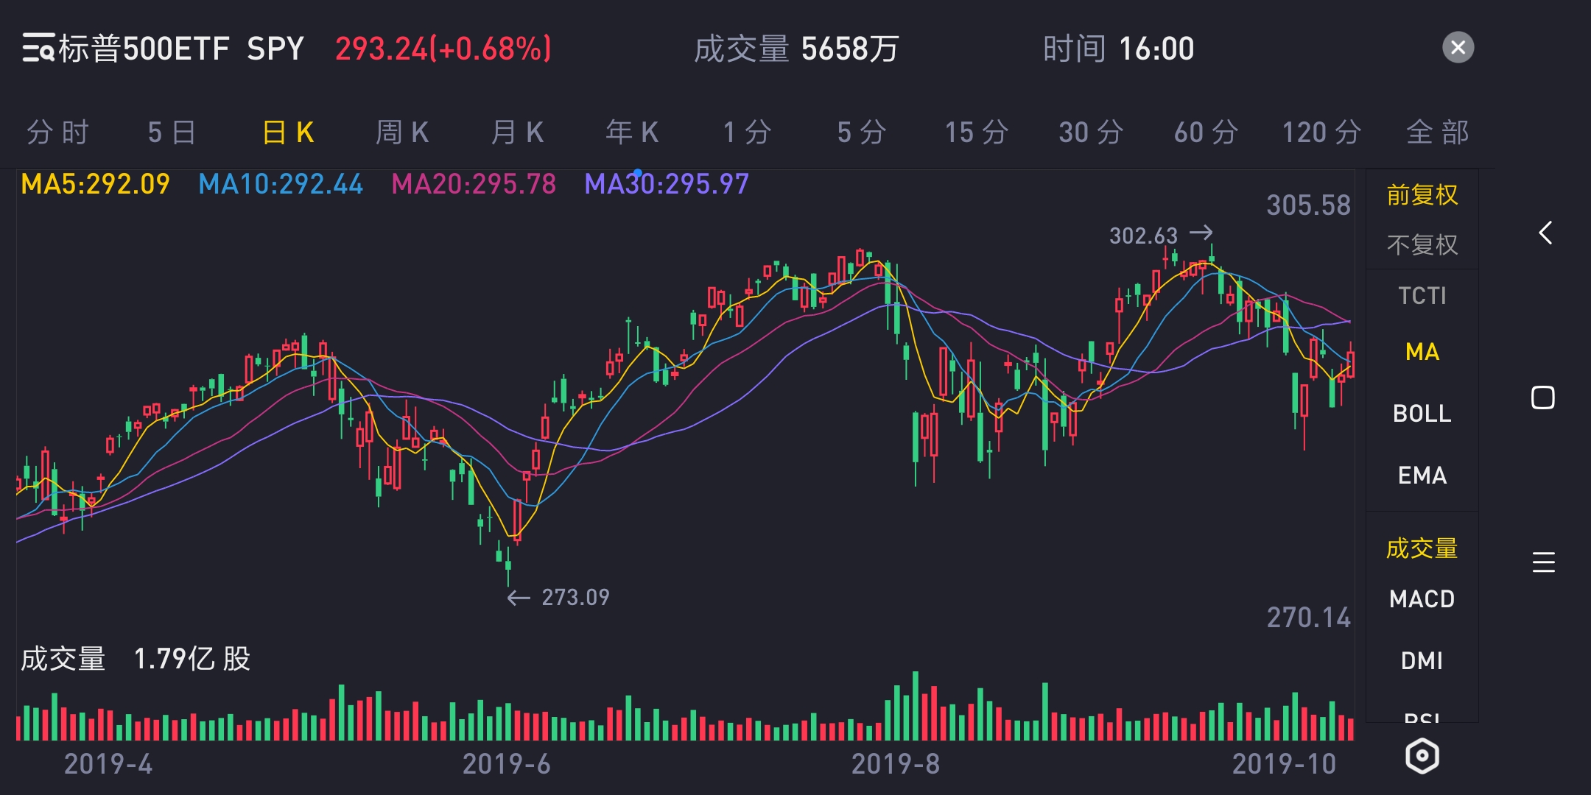Switch to 分时 intraday tab
The height and width of the screenshot is (795, 1591).
click(57, 133)
